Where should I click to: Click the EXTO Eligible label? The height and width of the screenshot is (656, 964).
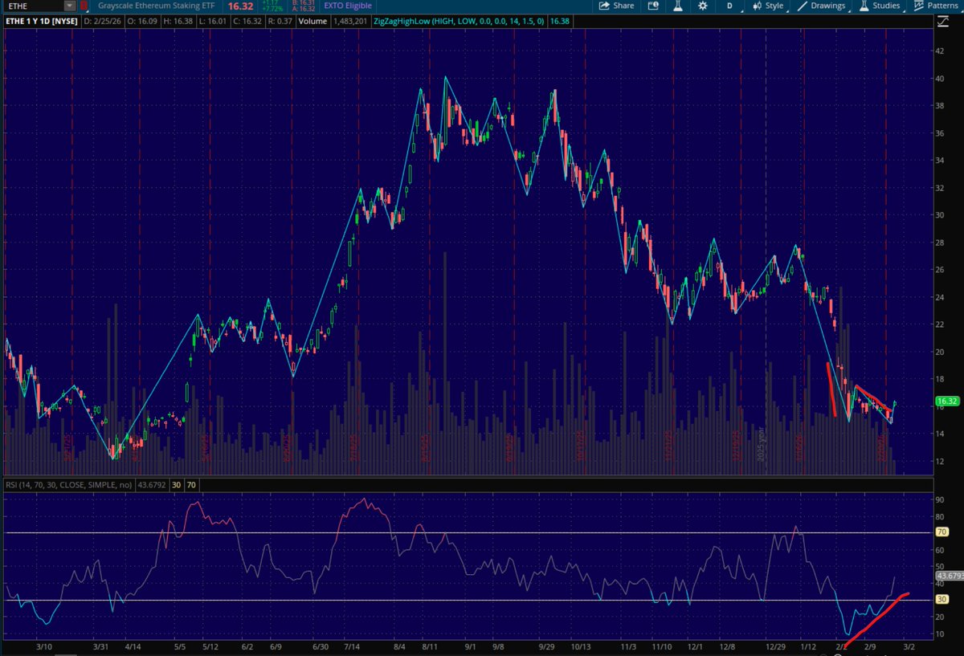point(346,6)
